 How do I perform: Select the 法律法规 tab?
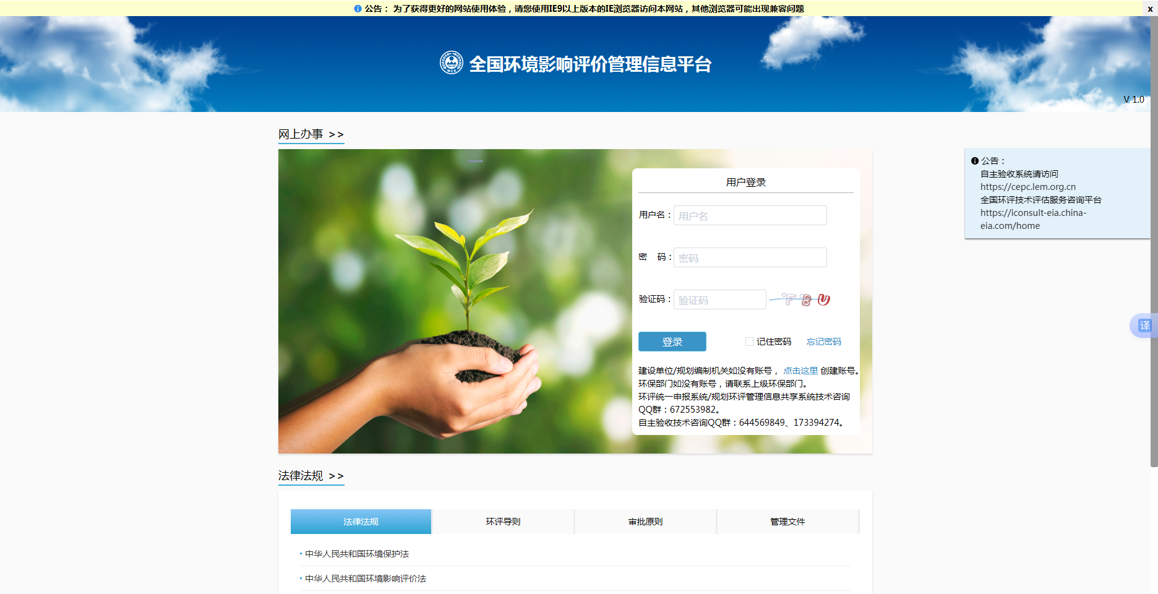(x=361, y=522)
